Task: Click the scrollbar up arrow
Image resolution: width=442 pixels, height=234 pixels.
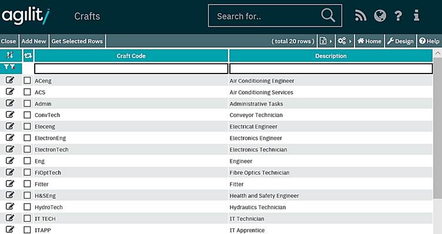Action: (x=438, y=54)
